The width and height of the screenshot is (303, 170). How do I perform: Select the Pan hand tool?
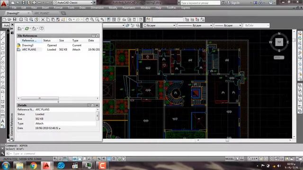pos(87,19)
